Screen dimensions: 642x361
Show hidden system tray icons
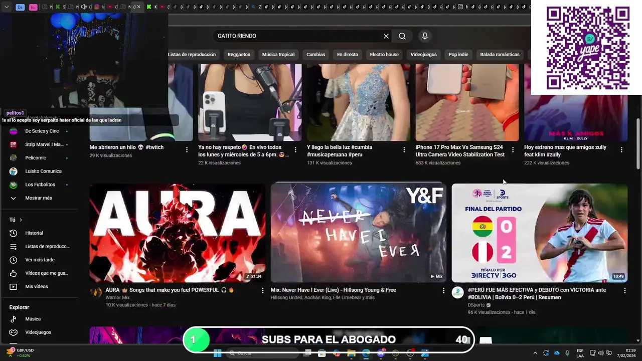[535, 353]
